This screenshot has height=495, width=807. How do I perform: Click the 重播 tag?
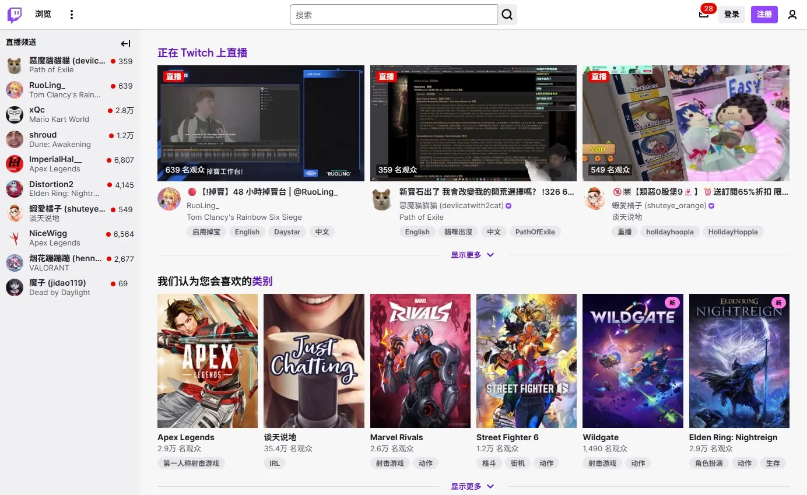625,231
